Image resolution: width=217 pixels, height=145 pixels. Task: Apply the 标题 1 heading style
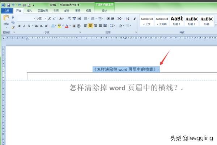(177, 21)
